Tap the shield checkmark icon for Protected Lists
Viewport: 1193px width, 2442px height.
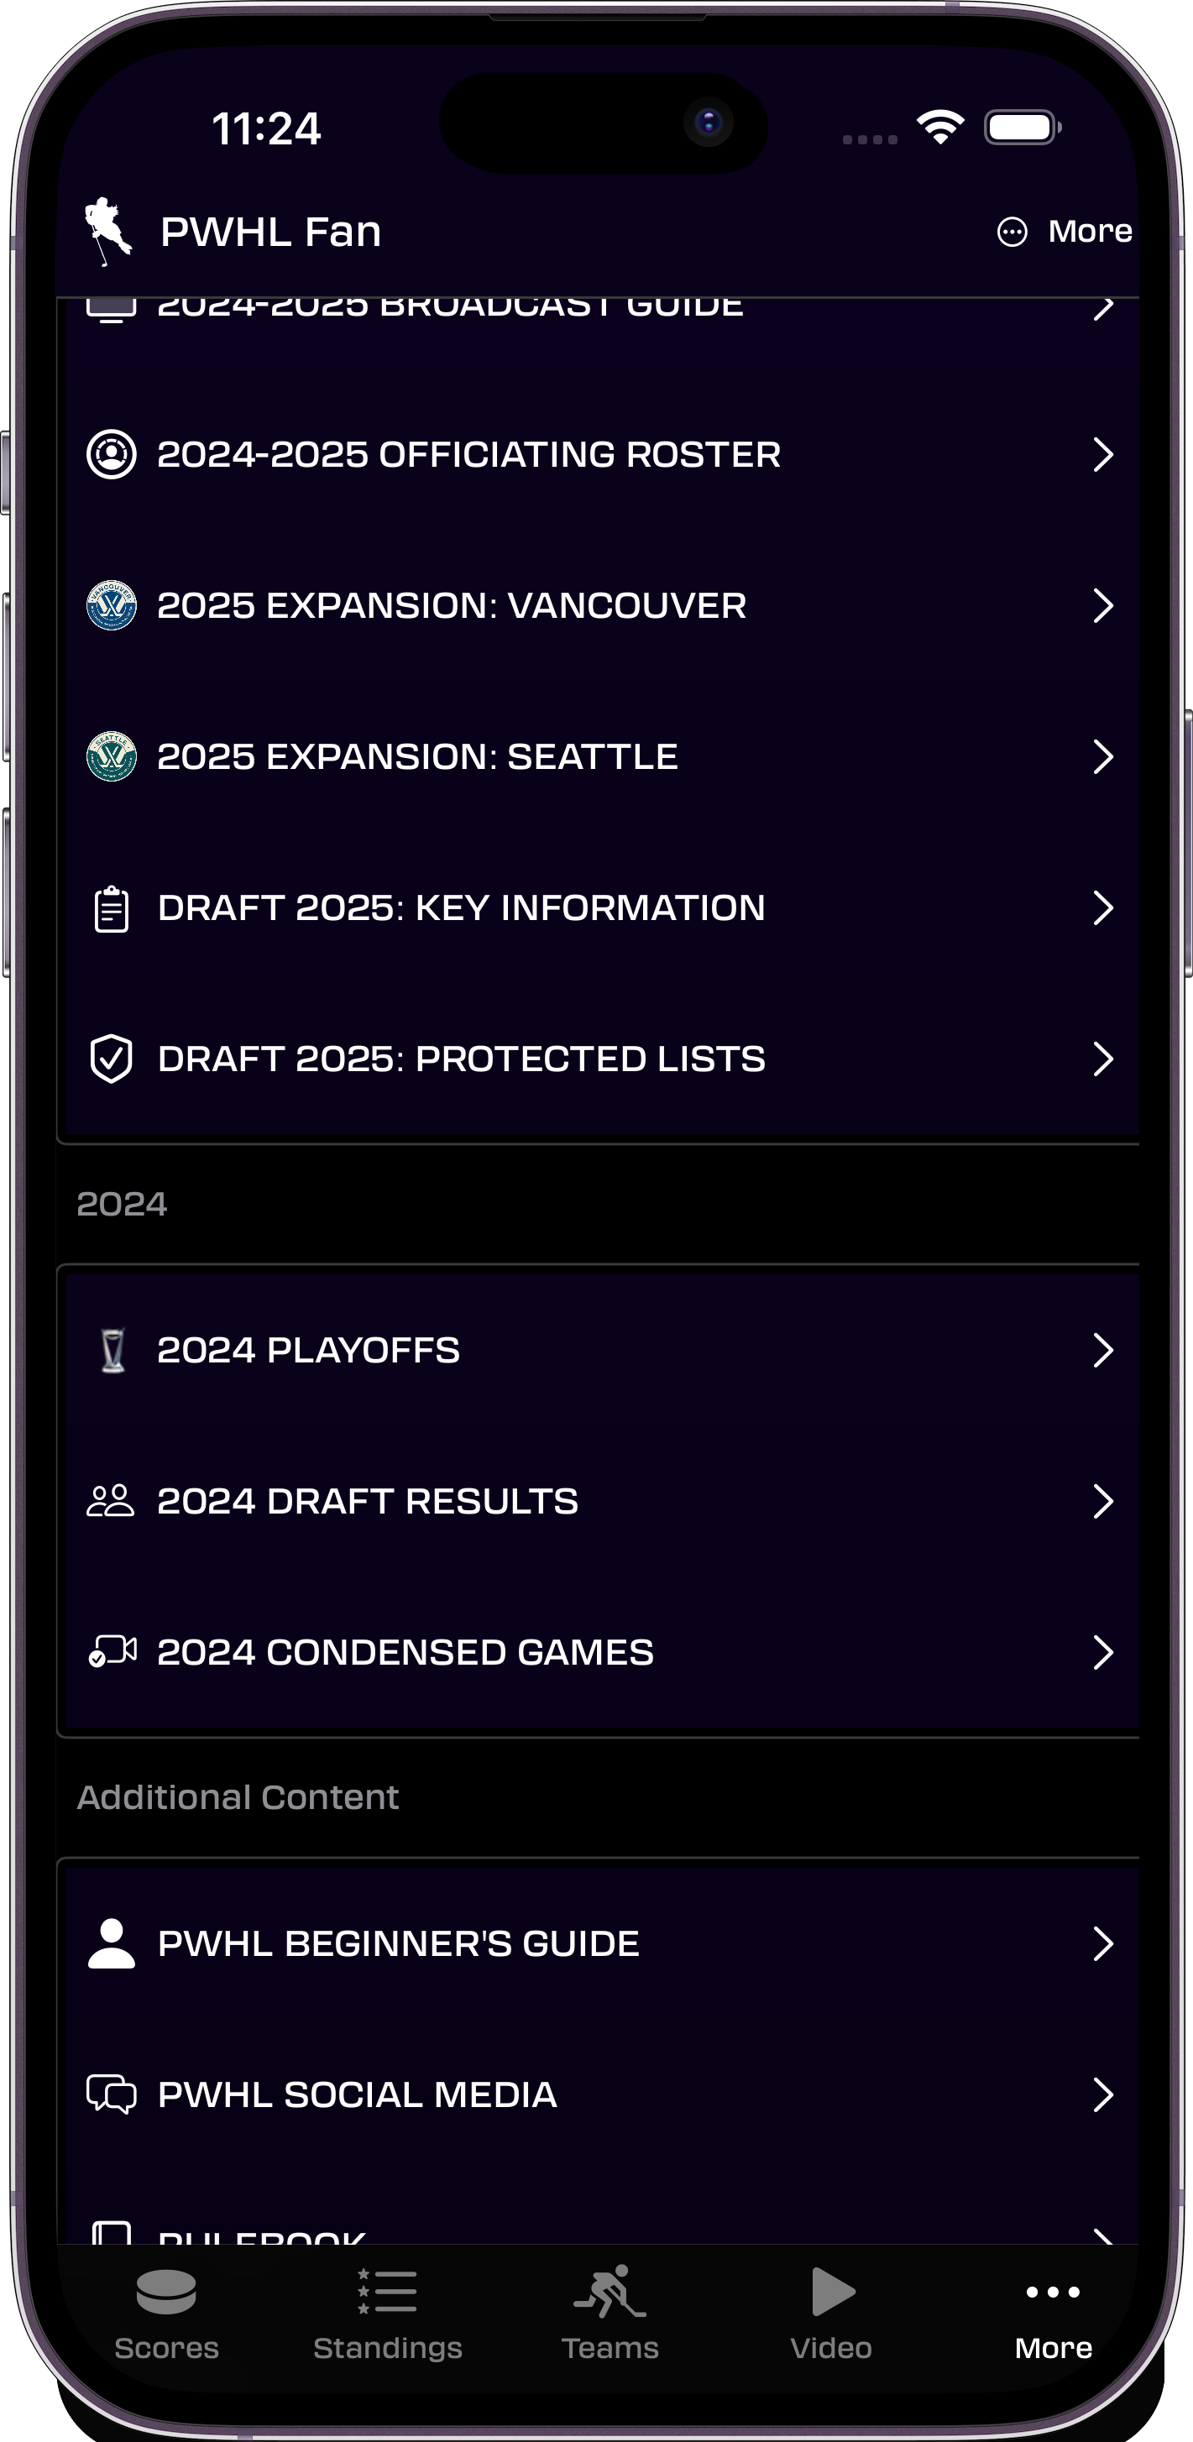click(112, 1059)
